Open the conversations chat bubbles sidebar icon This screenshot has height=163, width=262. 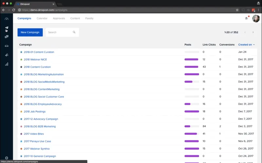coord(7,37)
